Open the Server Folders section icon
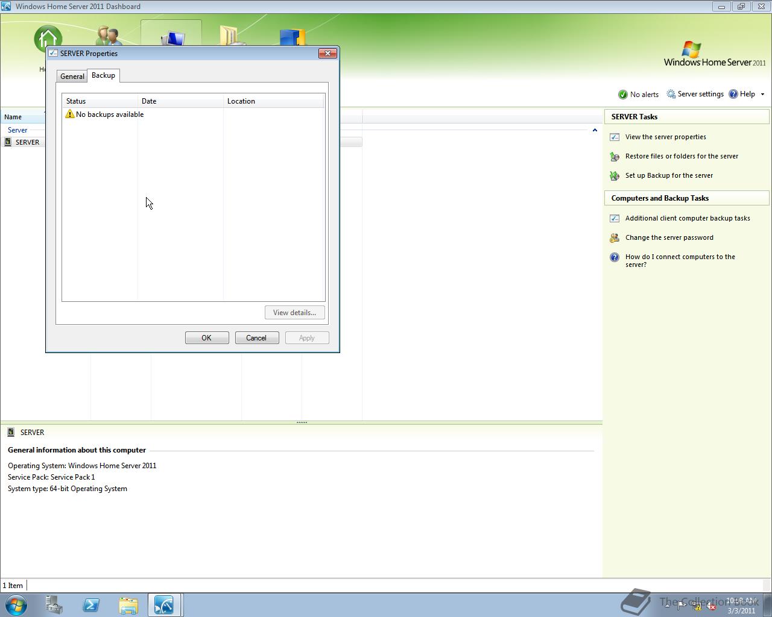The image size is (772, 617). pos(232,36)
